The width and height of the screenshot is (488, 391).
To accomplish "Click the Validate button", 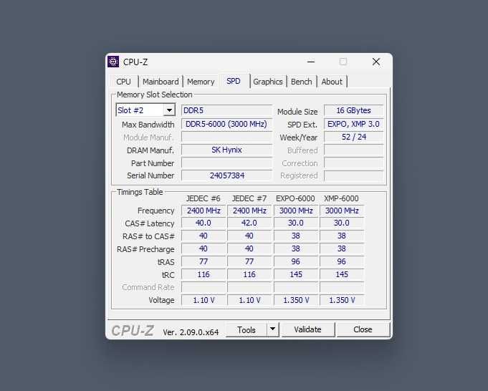I will [x=308, y=329].
